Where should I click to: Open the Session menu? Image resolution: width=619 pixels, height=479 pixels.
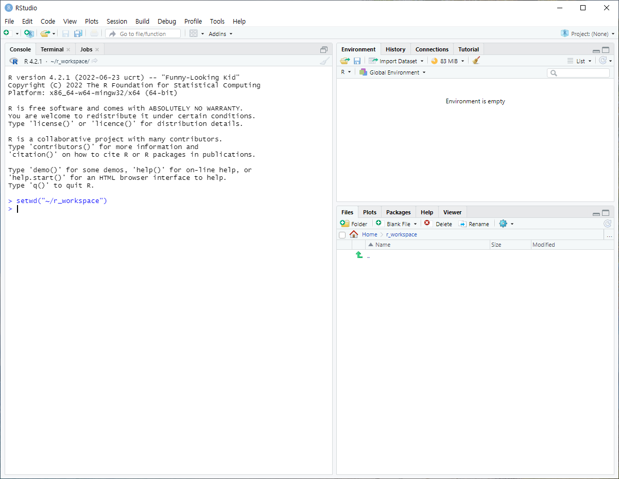117,22
